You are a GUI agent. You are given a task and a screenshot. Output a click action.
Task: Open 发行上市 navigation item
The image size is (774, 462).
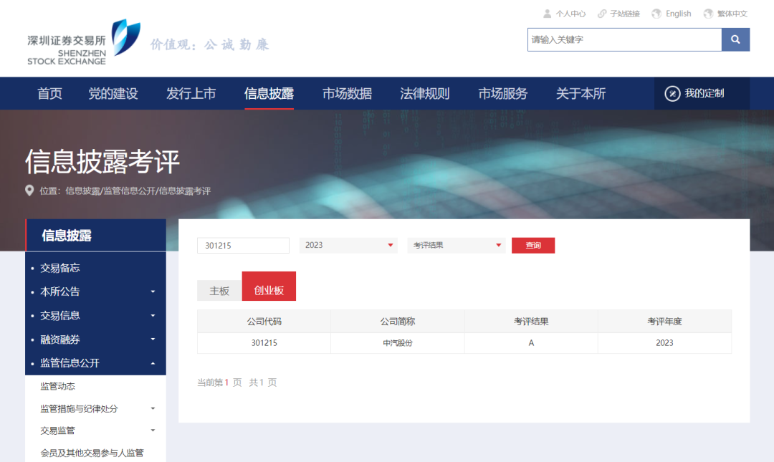coord(191,93)
